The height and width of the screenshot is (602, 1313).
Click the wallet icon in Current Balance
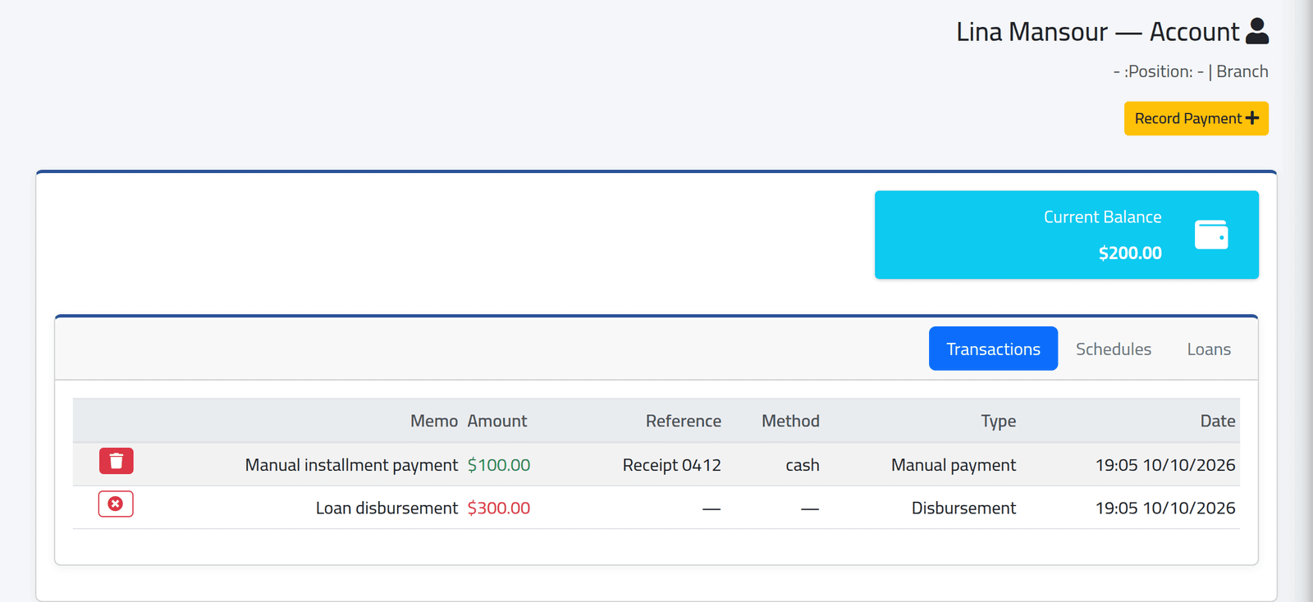pos(1211,235)
